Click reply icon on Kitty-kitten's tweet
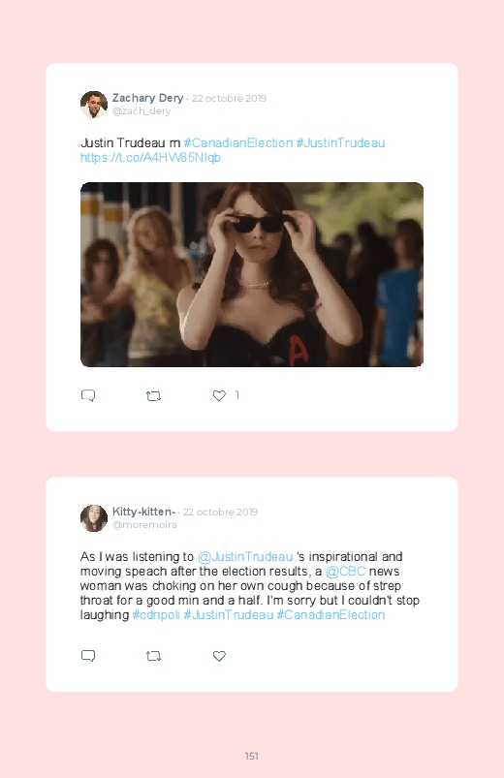 (x=88, y=656)
